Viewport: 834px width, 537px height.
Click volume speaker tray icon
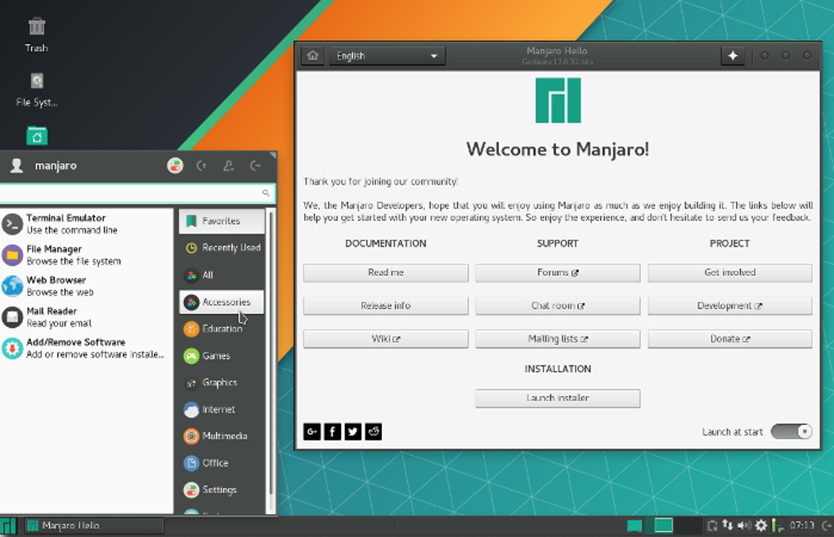(x=744, y=526)
